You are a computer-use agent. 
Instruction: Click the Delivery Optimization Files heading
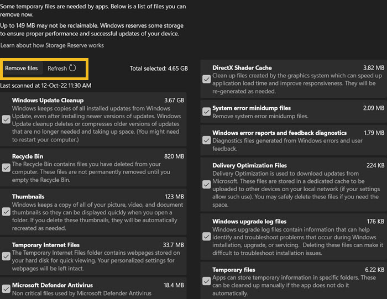click(249, 165)
